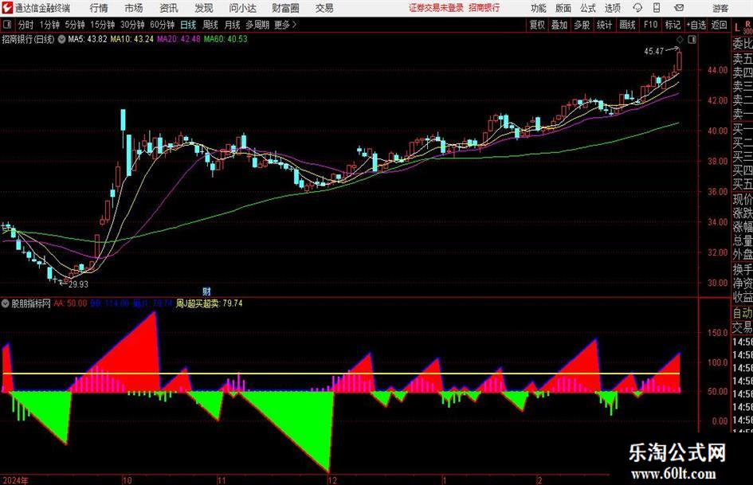Click the 标记 mark button
Image resolution: width=753 pixels, height=485 pixels.
tap(673, 25)
